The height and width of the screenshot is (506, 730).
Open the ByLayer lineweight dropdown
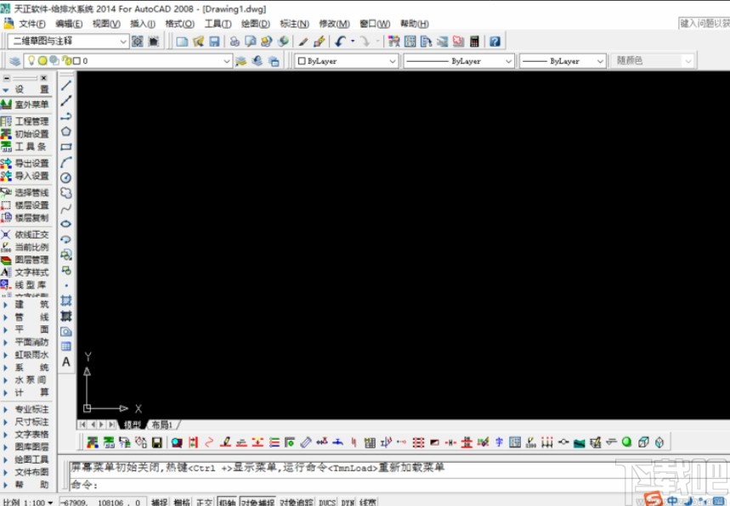tap(563, 61)
